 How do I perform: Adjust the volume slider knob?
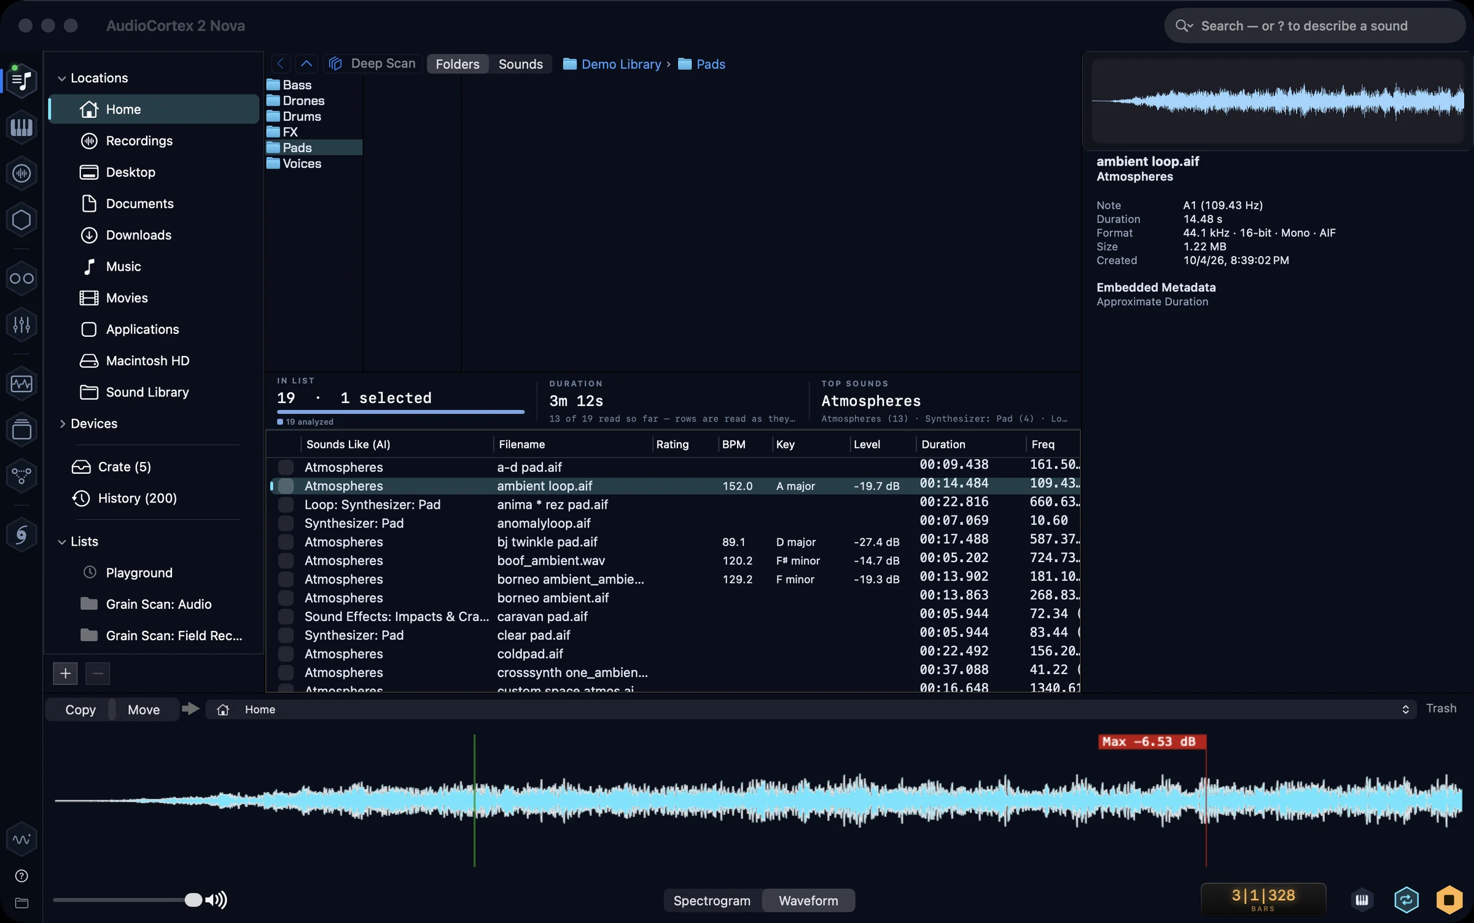[193, 900]
